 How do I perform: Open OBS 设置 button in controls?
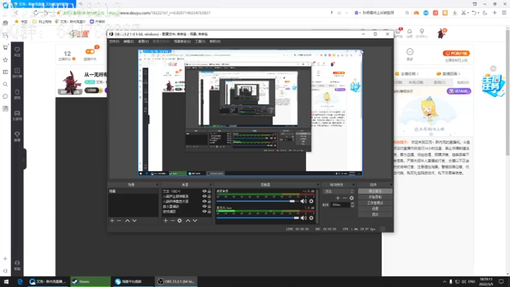[375, 209]
